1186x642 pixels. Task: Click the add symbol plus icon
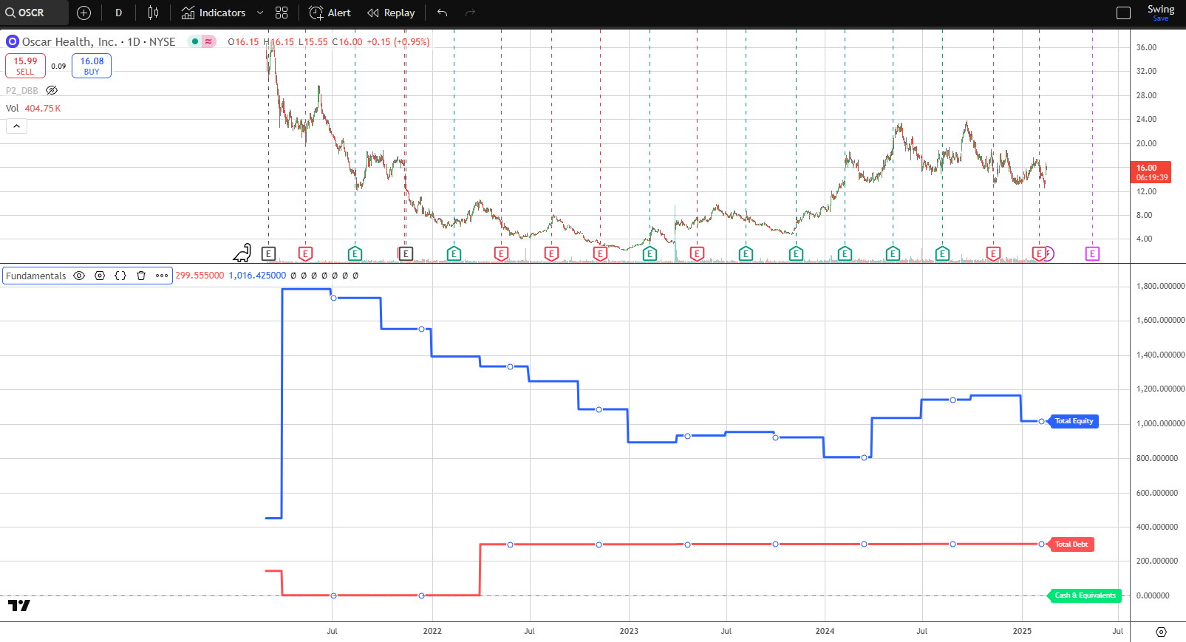84,13
